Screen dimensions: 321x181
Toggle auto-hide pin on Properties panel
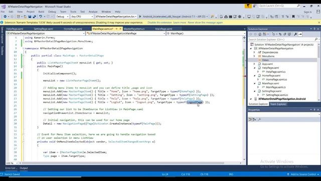314,110
